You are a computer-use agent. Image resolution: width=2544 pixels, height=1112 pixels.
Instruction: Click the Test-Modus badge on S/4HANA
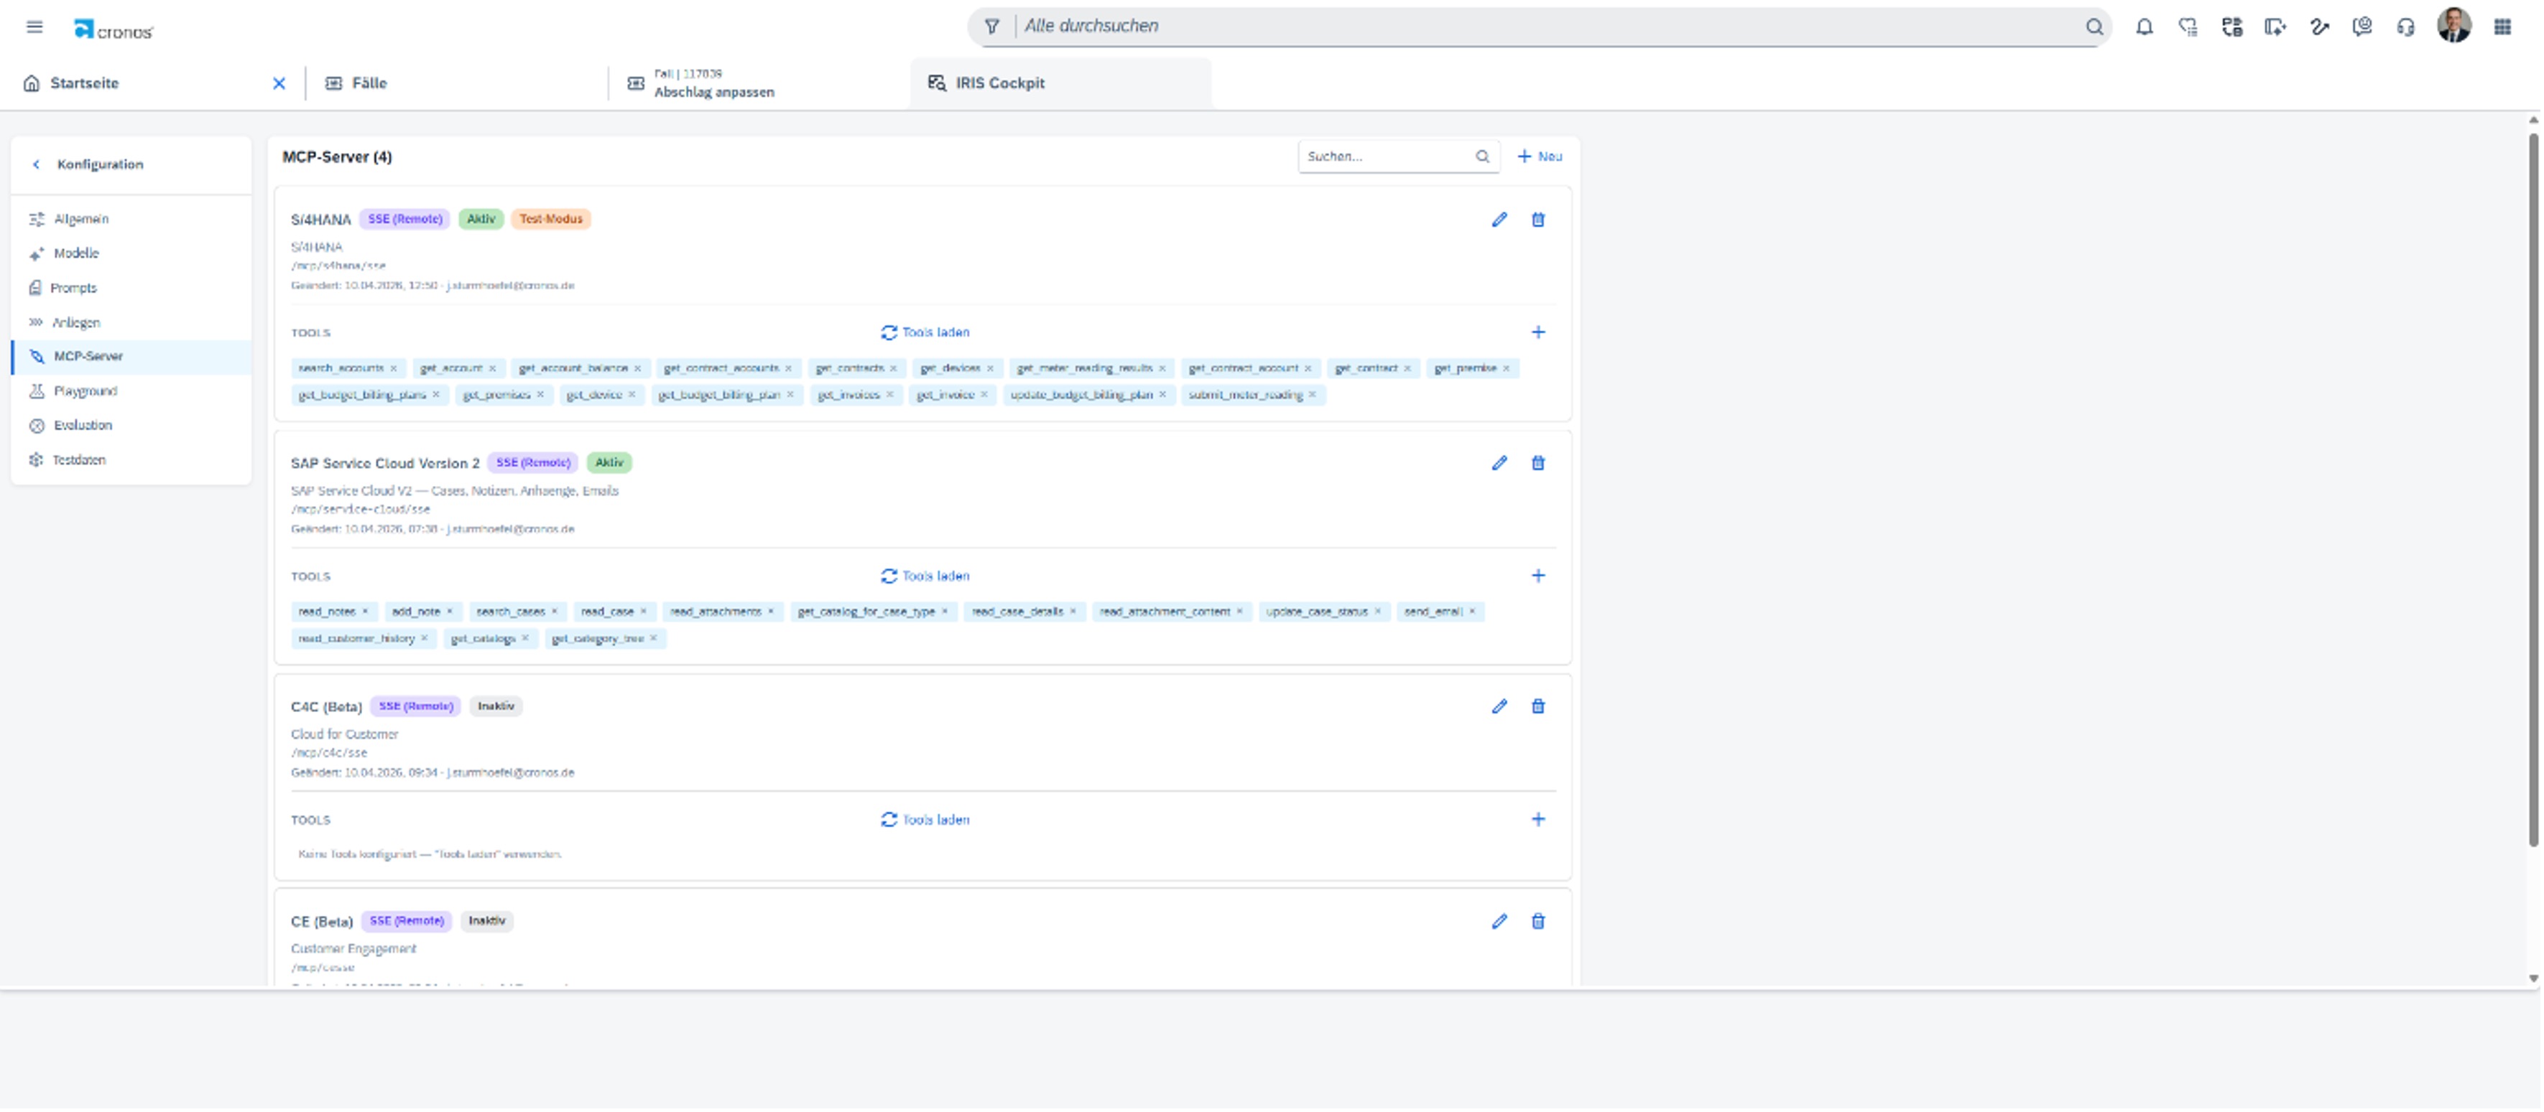tap(551, 219)
